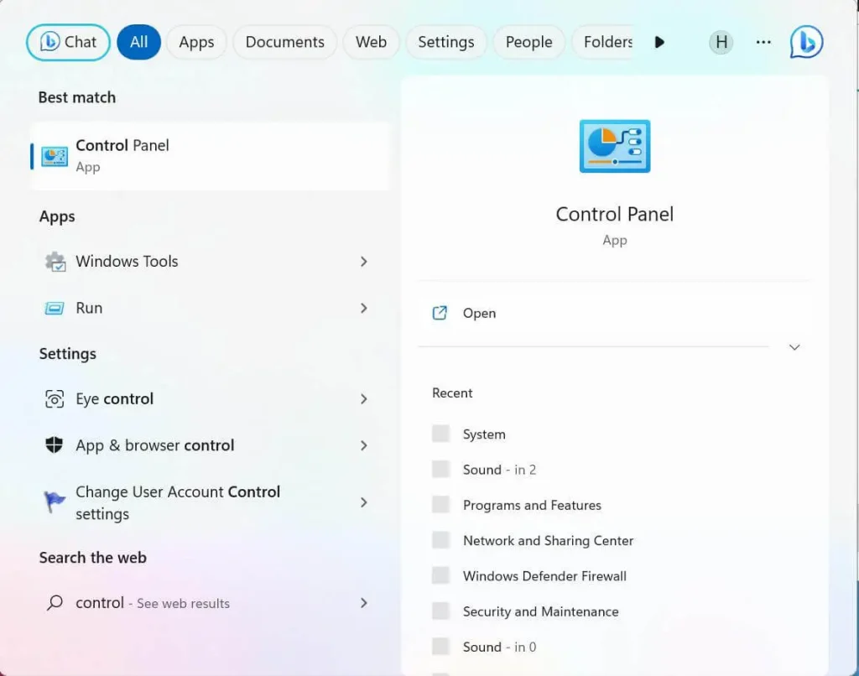Select the All search filter

[138, 42]
